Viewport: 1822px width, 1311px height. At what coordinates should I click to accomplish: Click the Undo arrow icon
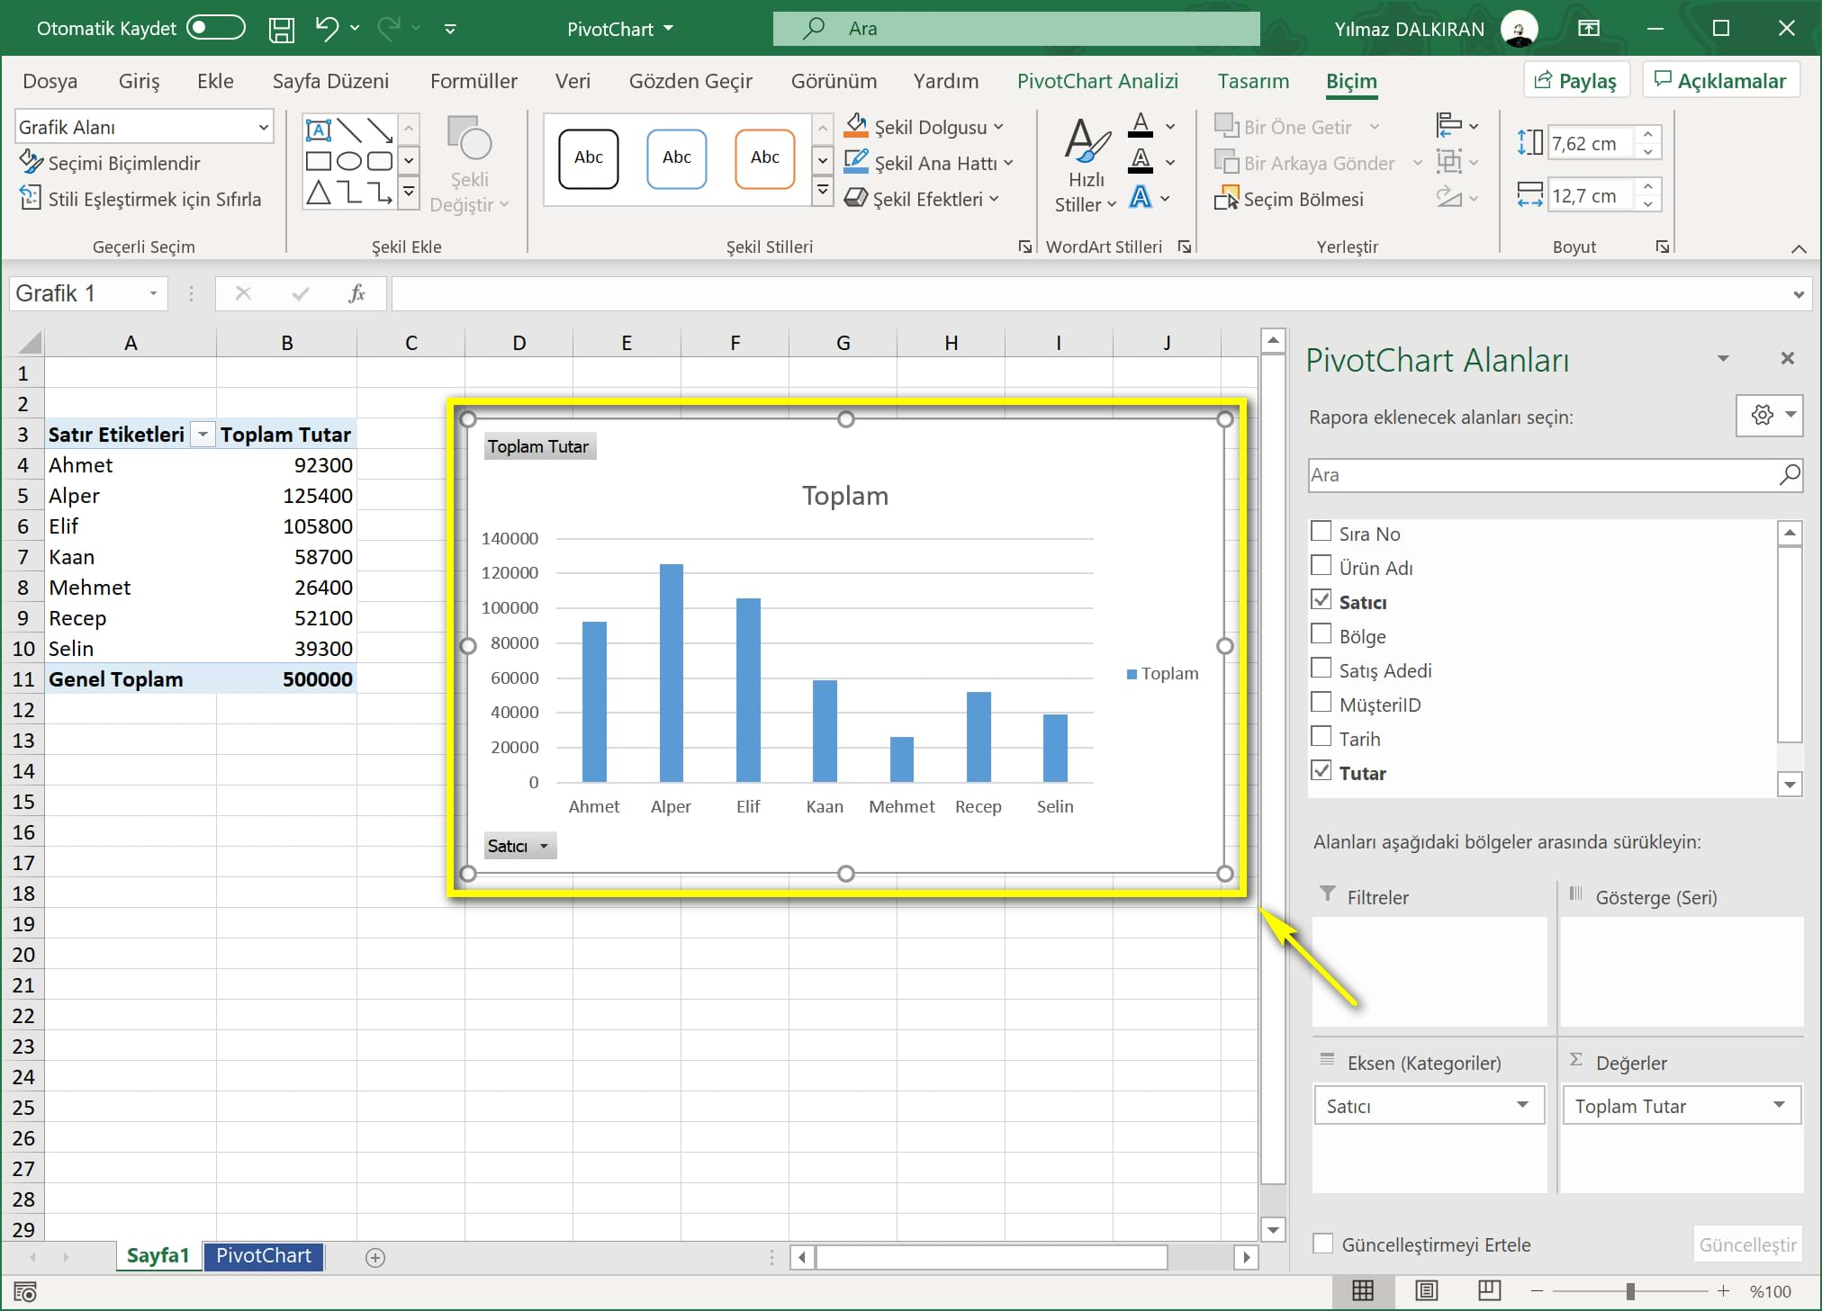pos(327,29)
